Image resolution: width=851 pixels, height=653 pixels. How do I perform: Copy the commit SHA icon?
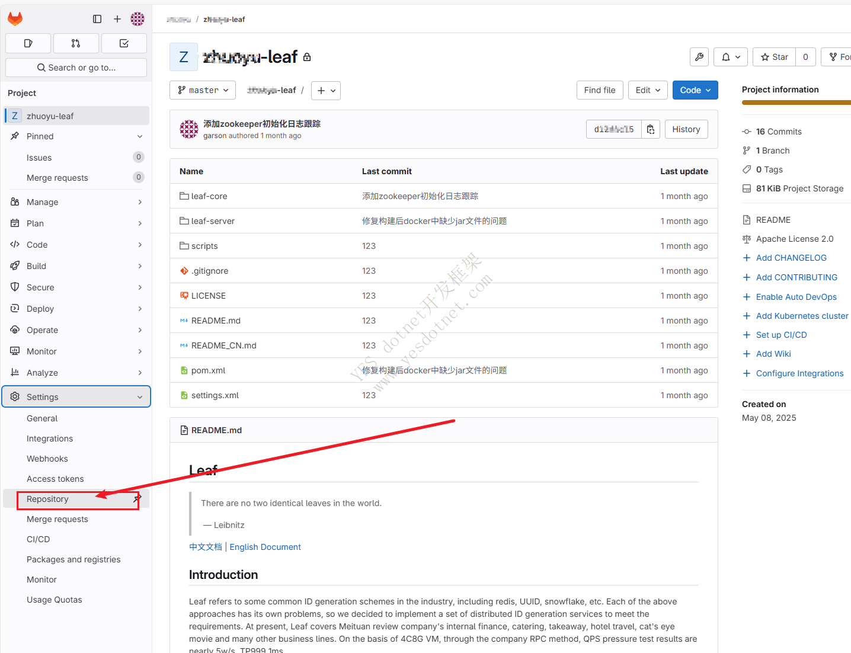point(651,129)
